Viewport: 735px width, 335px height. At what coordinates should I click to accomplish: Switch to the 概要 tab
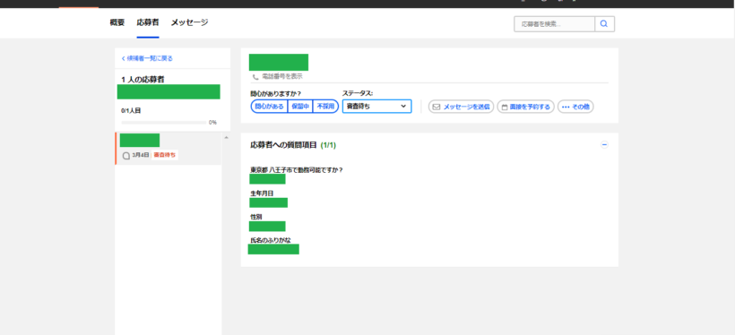pos(117,22)
